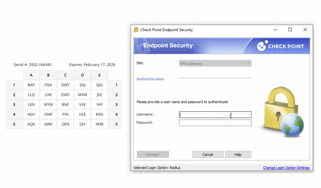The width and height of the screenshot is (321, 188).
Task: Click column header B in grid
Action: (48, 75)
